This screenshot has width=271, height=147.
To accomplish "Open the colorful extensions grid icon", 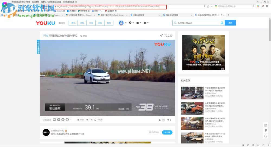I will tap(258, 6).
